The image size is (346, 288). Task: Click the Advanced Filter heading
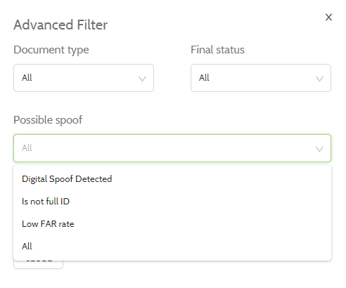pyautogui.click(x=60, y=25)
